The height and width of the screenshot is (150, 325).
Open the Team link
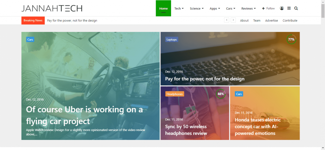click(256, 21)
